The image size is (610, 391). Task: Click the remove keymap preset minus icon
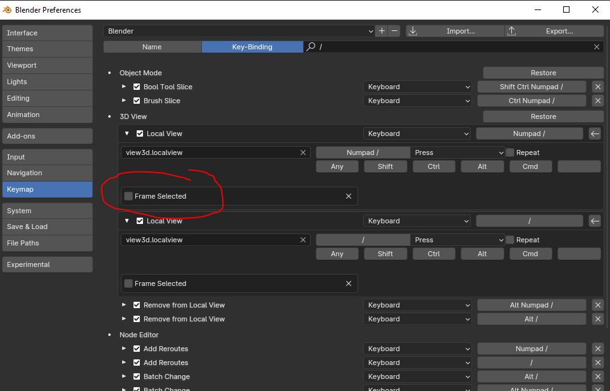[394, 31]
